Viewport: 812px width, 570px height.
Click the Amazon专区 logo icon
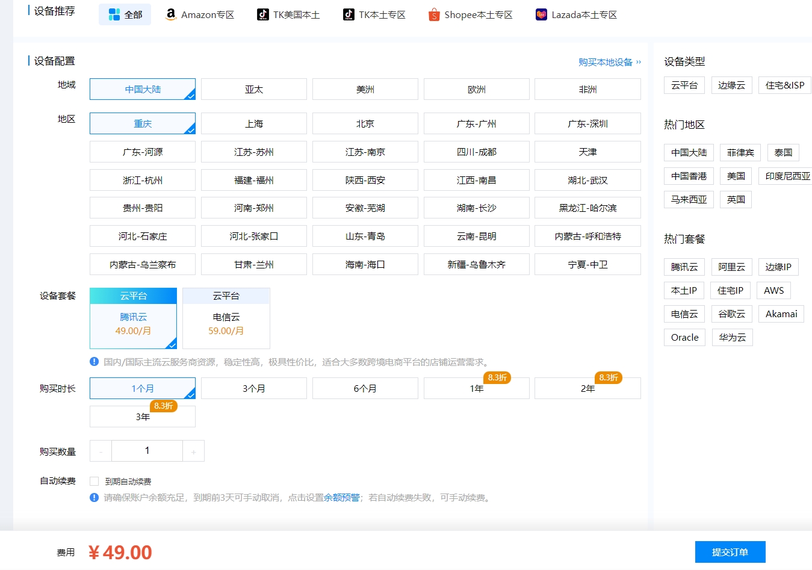click(x=170, y=14)
